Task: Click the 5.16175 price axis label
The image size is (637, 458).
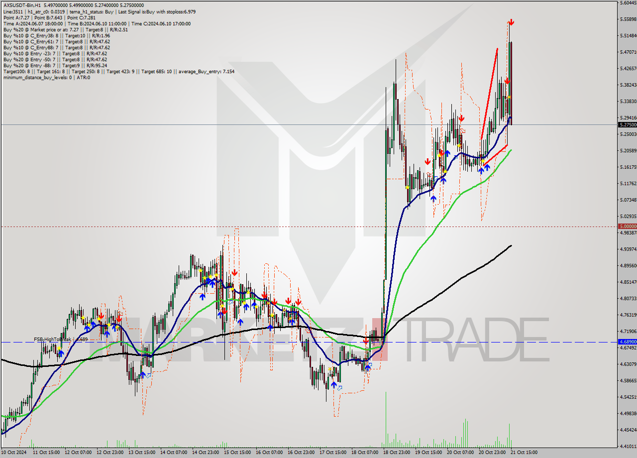Action: pos(628,167)
